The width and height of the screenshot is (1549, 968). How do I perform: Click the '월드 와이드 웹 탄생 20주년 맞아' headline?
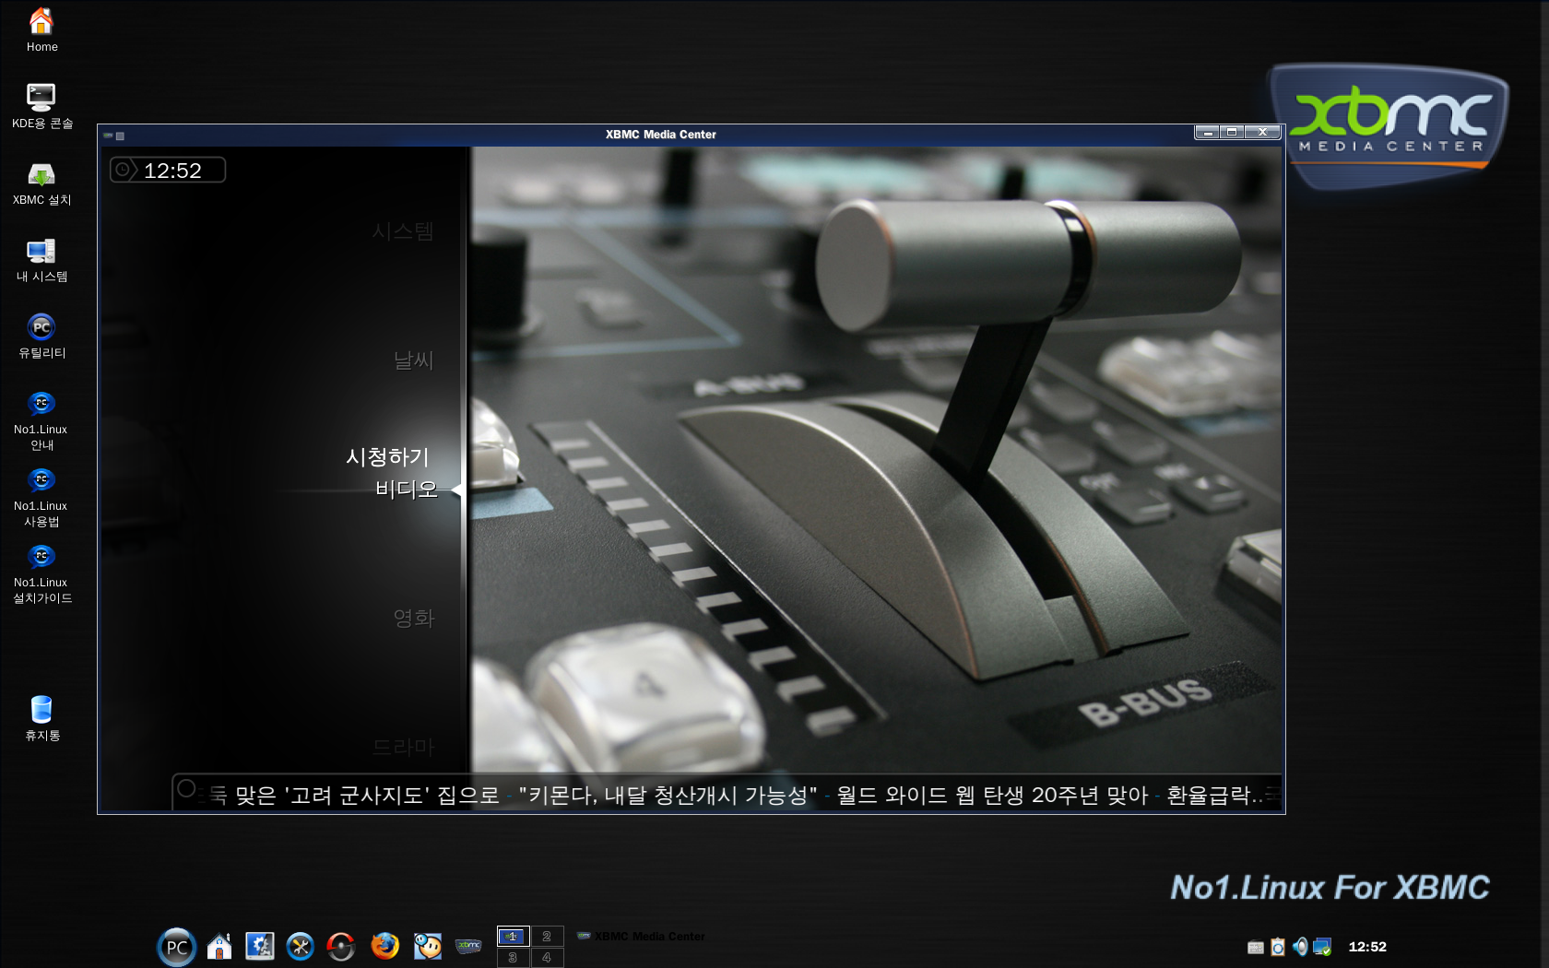[992, 796]
